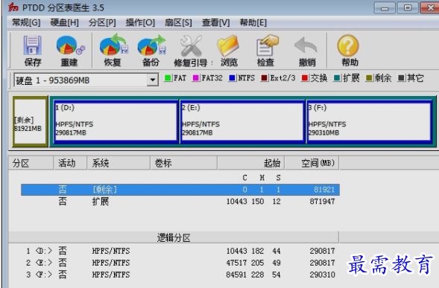
Task: Click the 290310 size value in F: row
Action: click(322, 275)
